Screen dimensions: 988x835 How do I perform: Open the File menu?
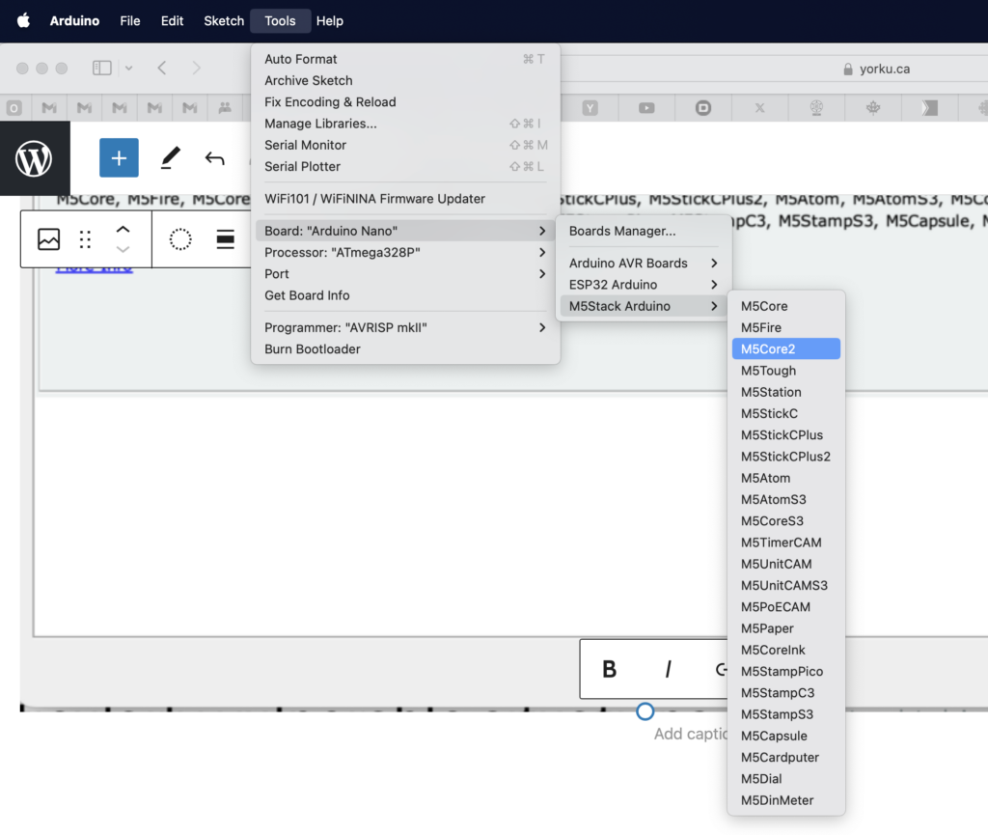pos(130,21)
